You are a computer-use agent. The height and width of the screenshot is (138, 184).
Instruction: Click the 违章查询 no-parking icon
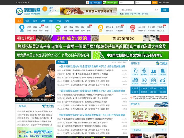(144, 80)
